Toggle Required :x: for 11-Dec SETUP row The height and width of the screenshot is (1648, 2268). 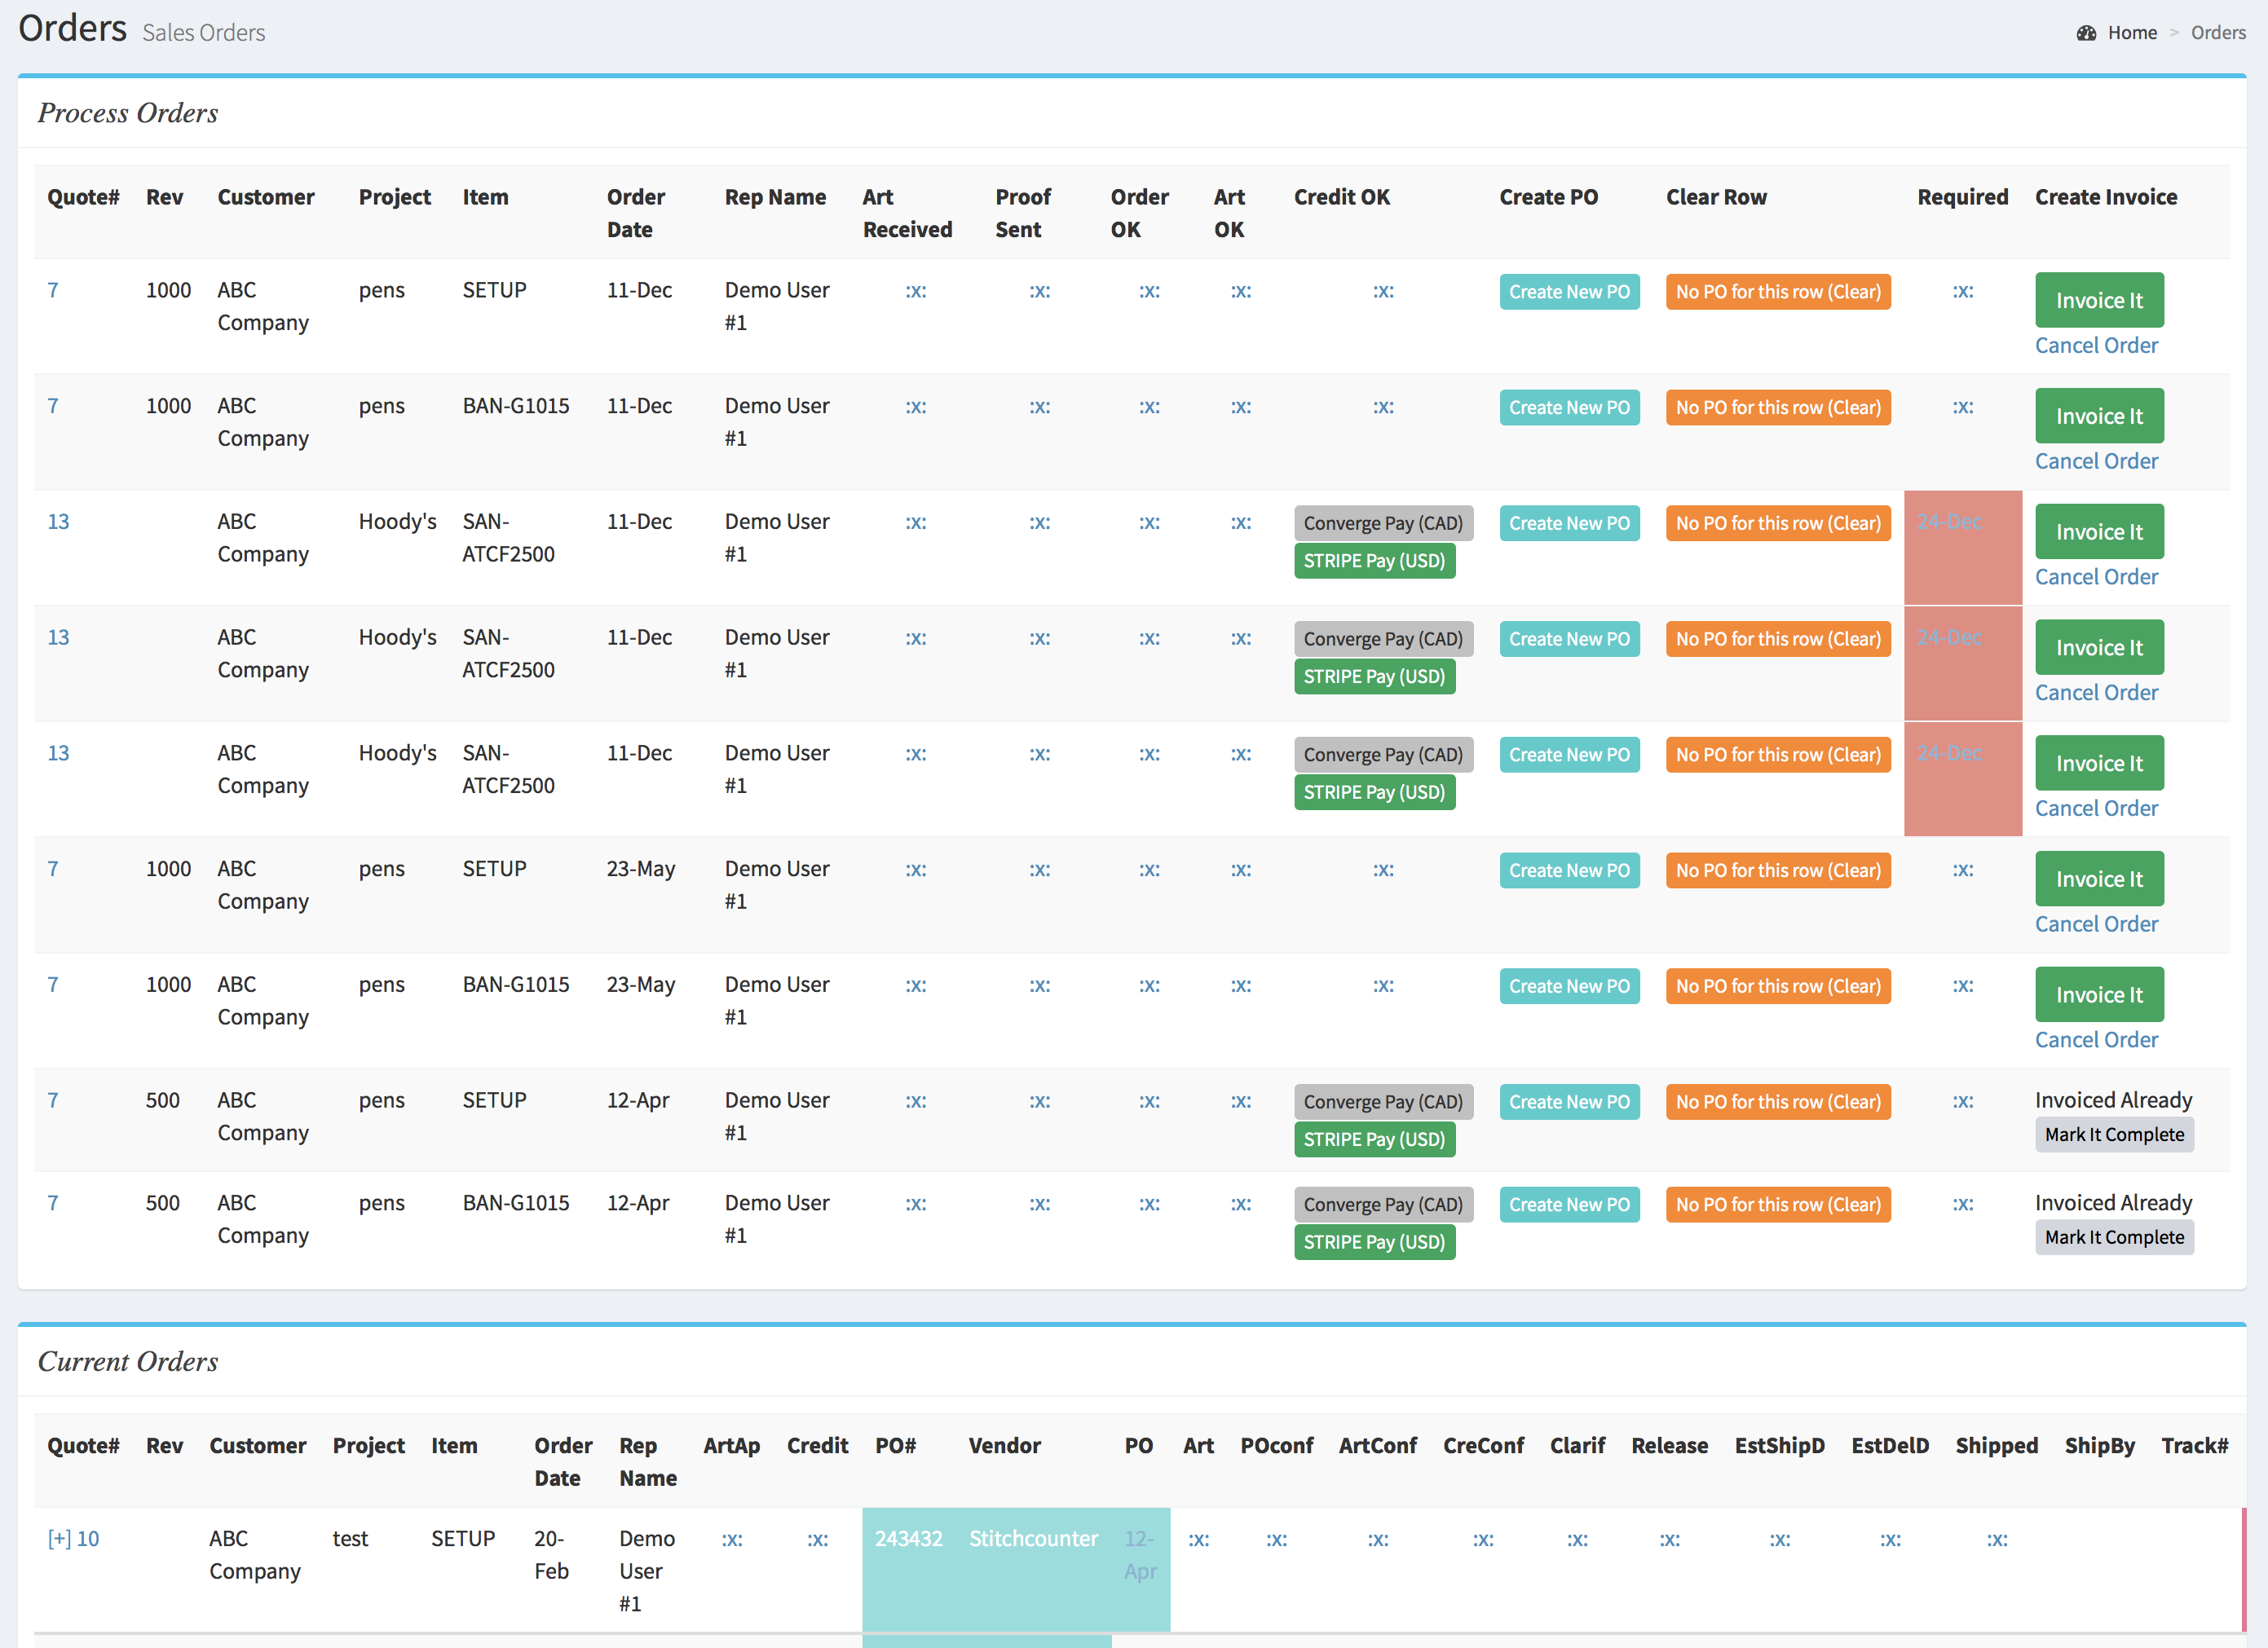point(1963,291)
